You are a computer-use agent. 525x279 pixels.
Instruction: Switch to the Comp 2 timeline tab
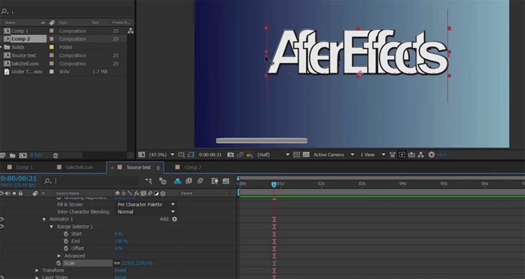point(193,168)
